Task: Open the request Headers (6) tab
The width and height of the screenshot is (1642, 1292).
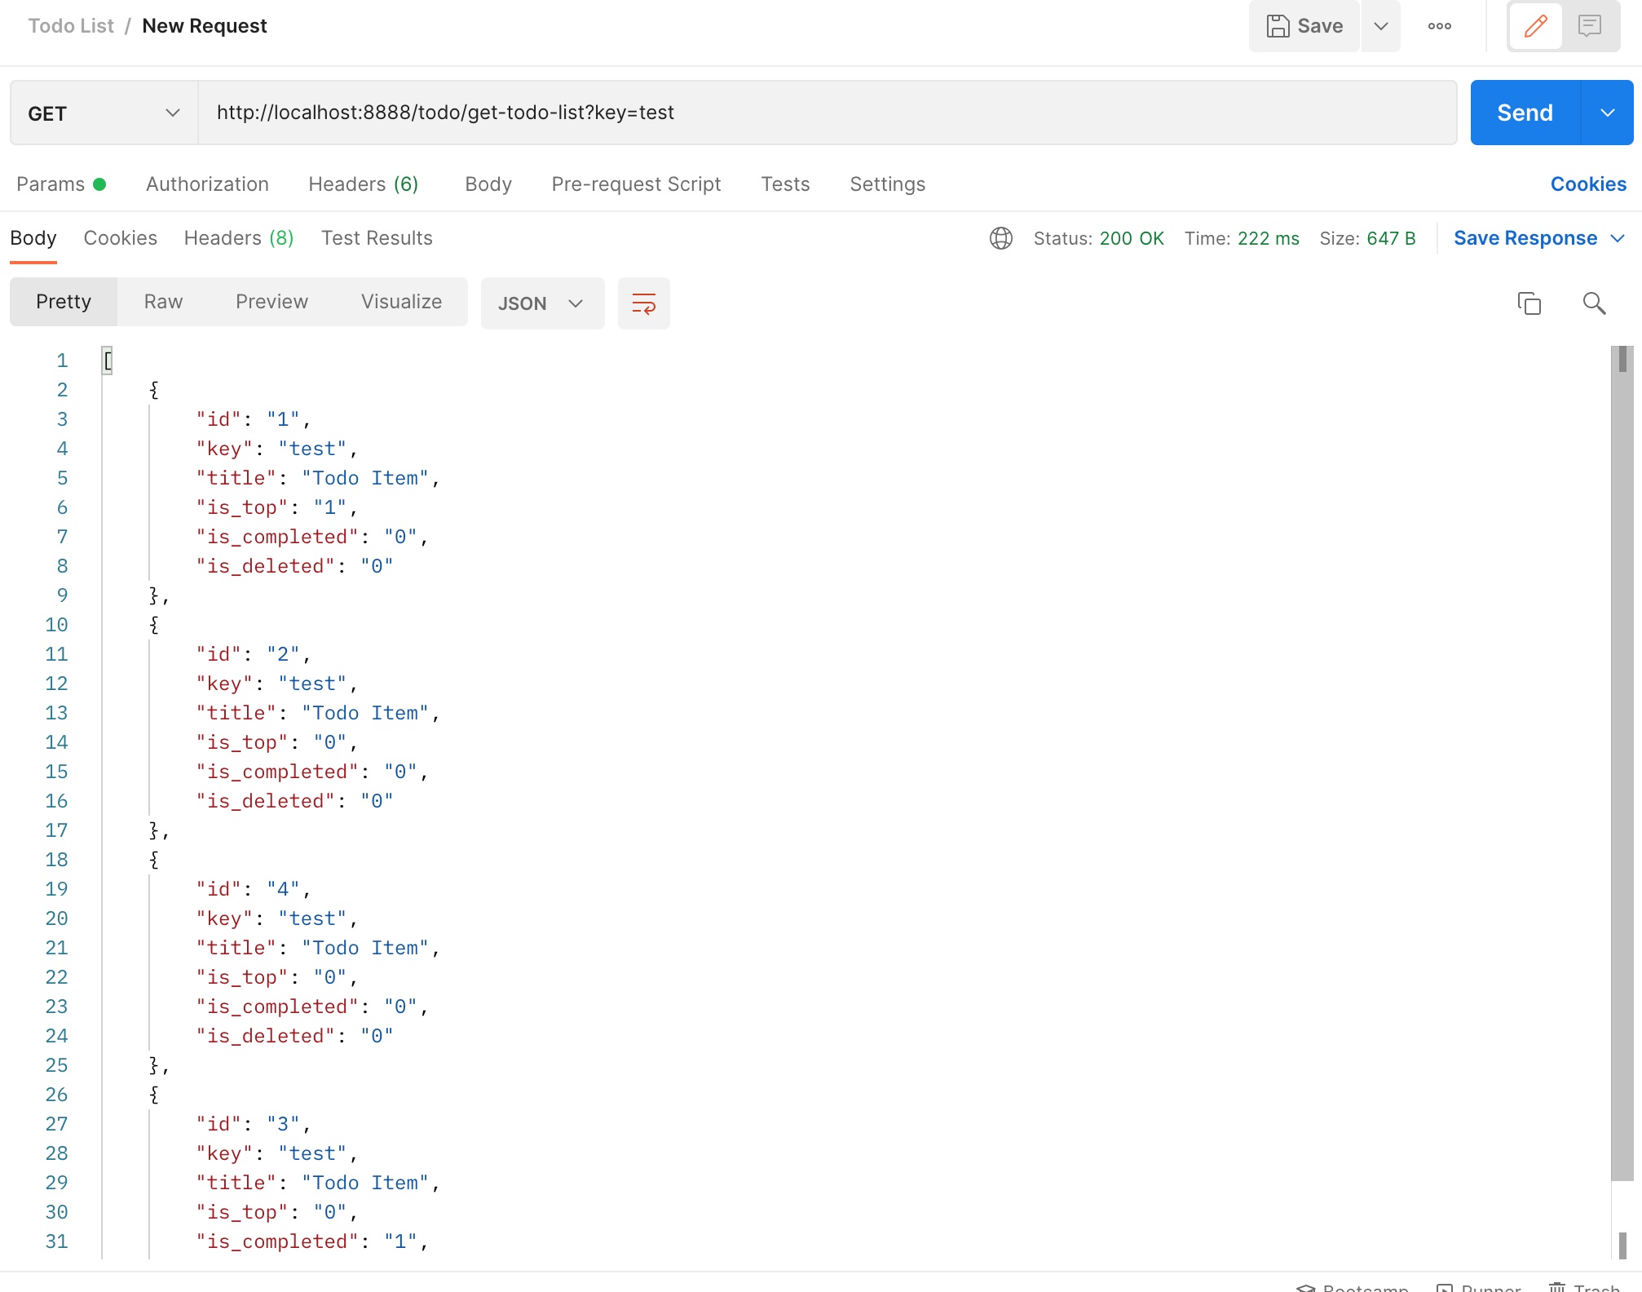Action: point(363,184)
